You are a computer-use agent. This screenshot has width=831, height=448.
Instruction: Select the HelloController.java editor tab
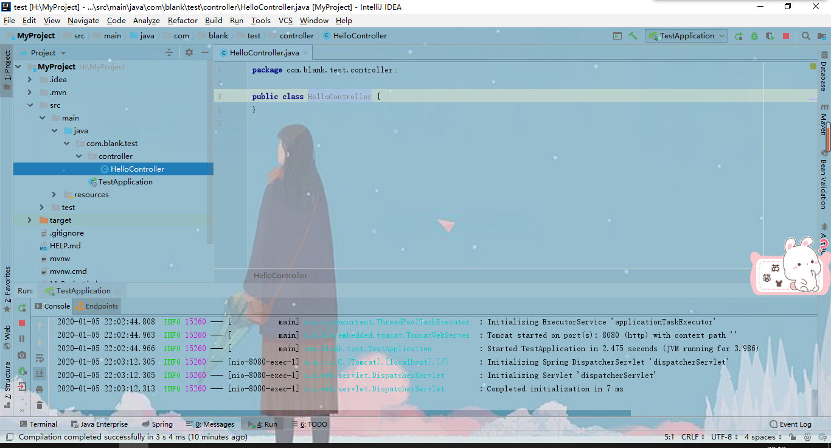click(x=264, y=53)
